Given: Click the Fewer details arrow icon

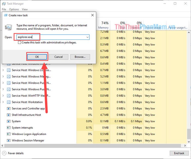Looking at the screenshot, I should click(x=4, y=153).
